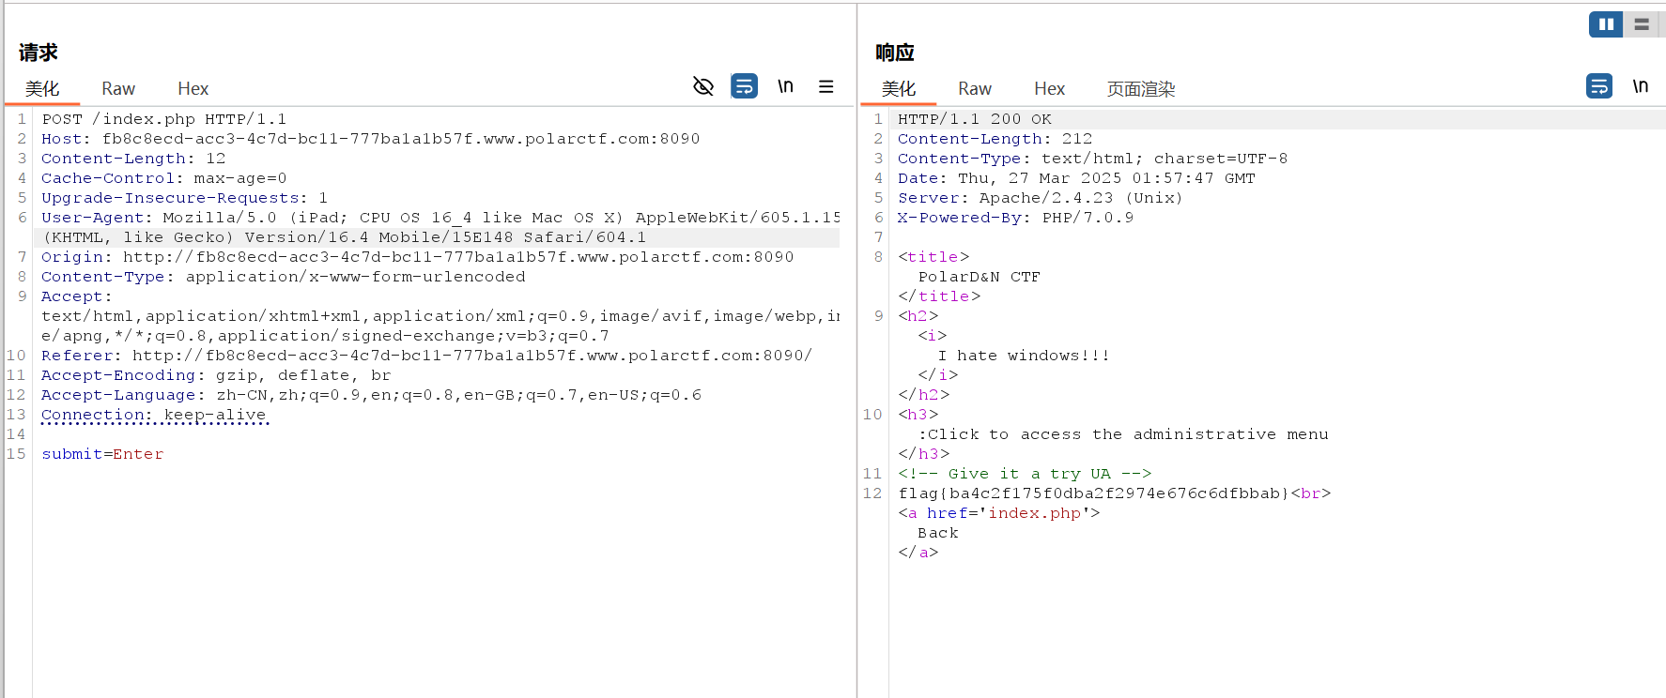Open the 页面渲染 render tab
Viewport: 1666px width, 698px height.
(x=1140, y=89)
